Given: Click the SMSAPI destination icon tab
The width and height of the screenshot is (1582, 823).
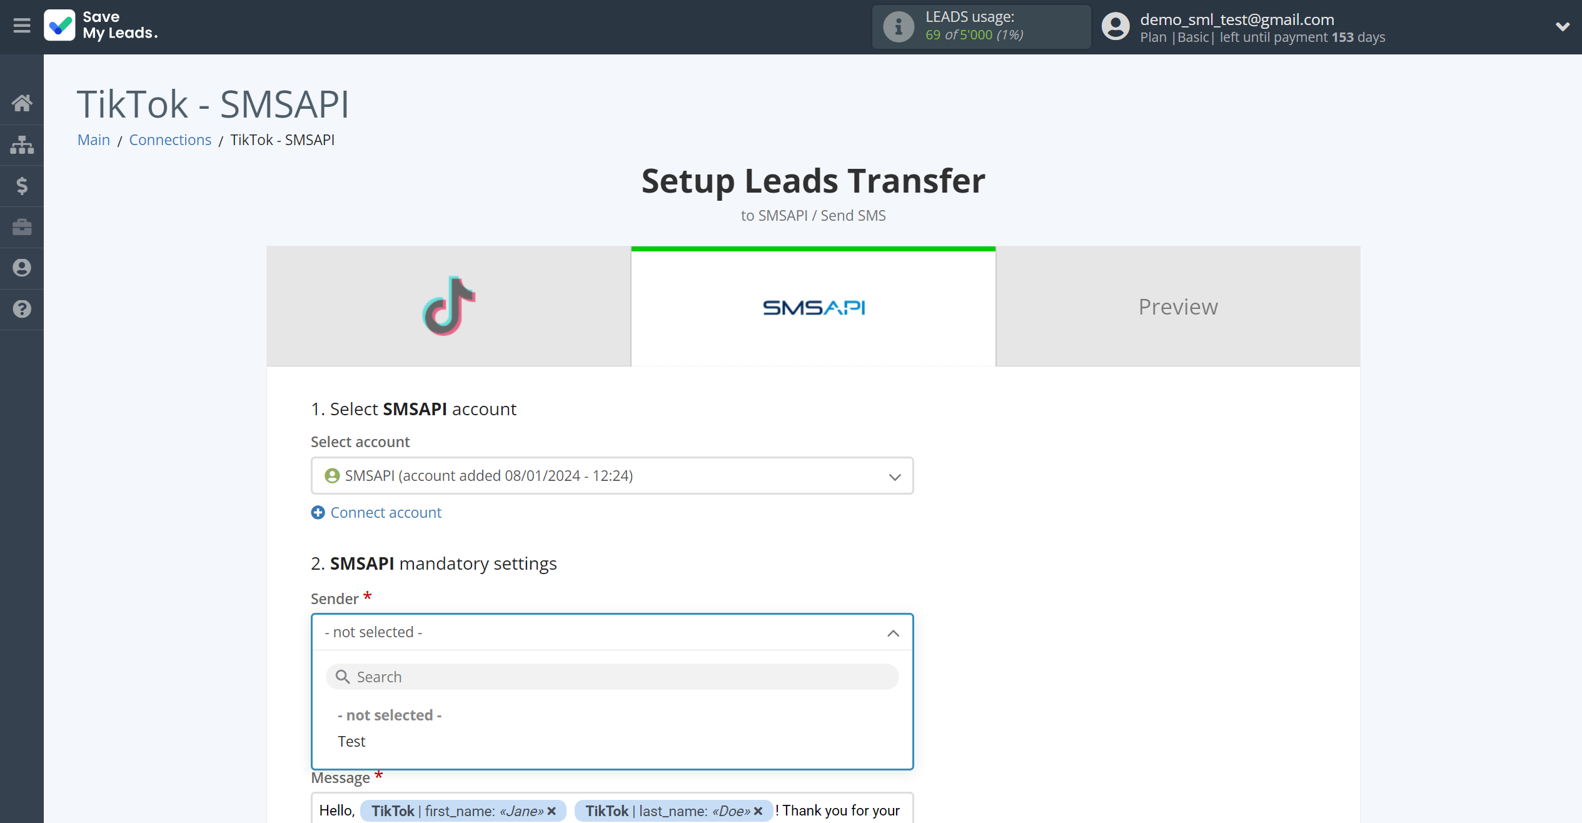Looking at the screenshot, I should coord(814,306).
